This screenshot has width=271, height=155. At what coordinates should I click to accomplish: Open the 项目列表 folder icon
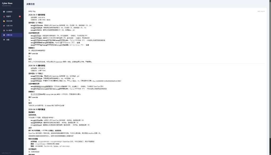(4, 21)
